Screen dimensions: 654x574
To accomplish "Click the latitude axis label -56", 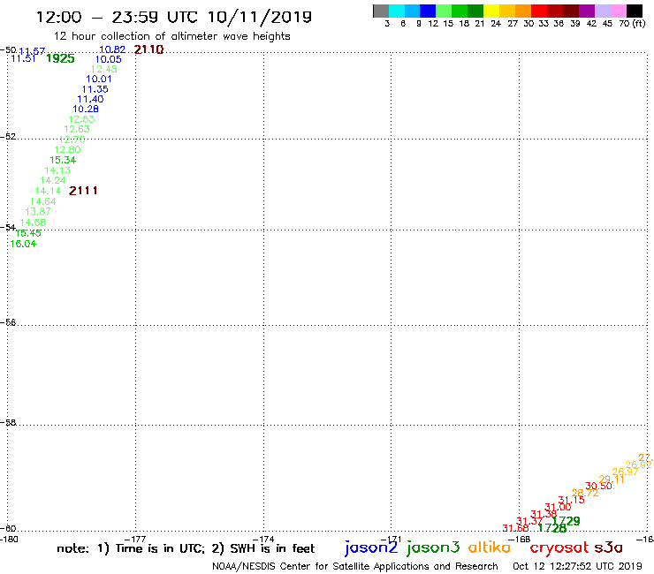I will pyautogui.click(x=8, y=322).
